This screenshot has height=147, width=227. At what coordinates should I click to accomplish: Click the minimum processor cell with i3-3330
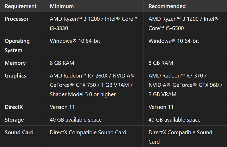tap(93, 23)
